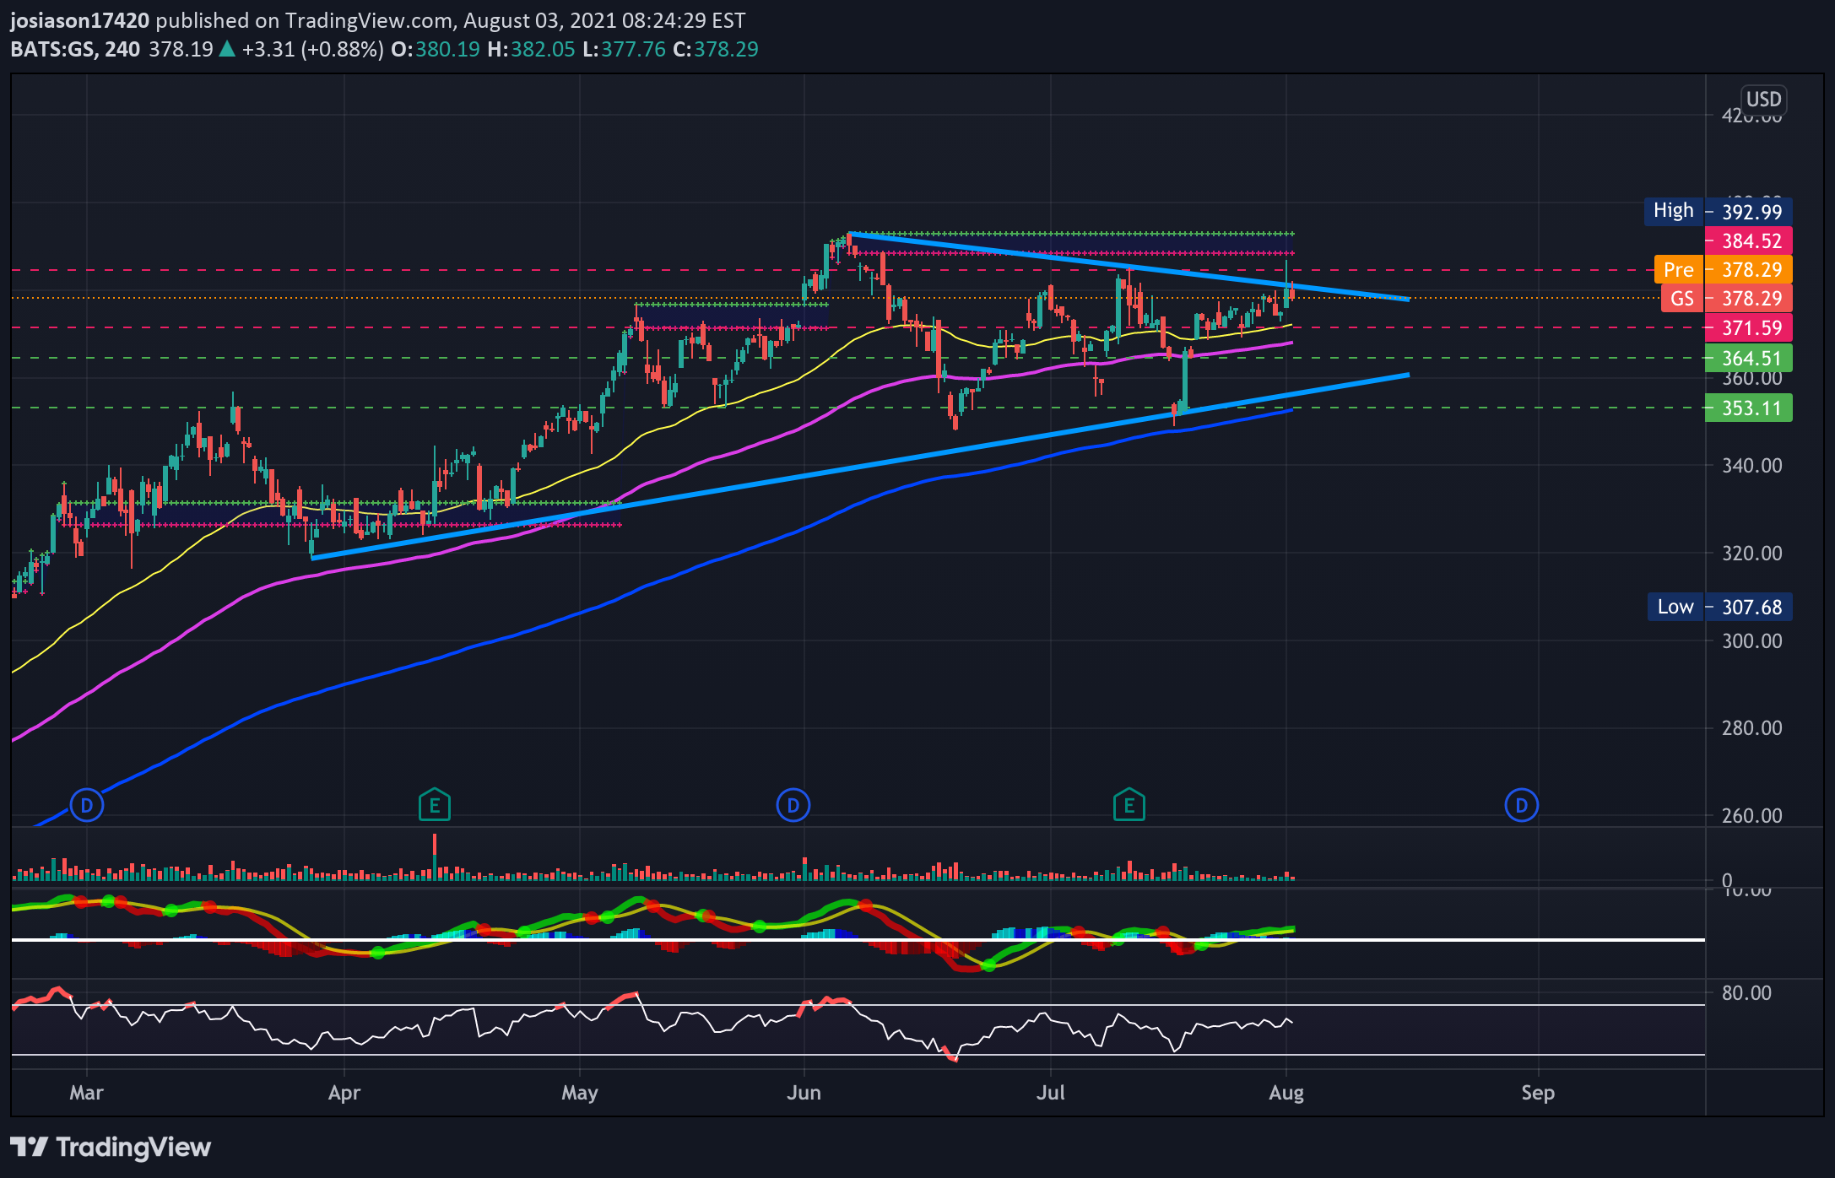This screenshot has height=1178, width=1835.
Task: Click the 384.52 pink price label
Action: coord(1748,240)
